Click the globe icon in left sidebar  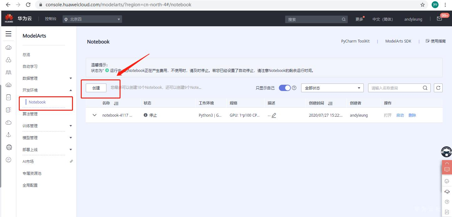(9, 147)
